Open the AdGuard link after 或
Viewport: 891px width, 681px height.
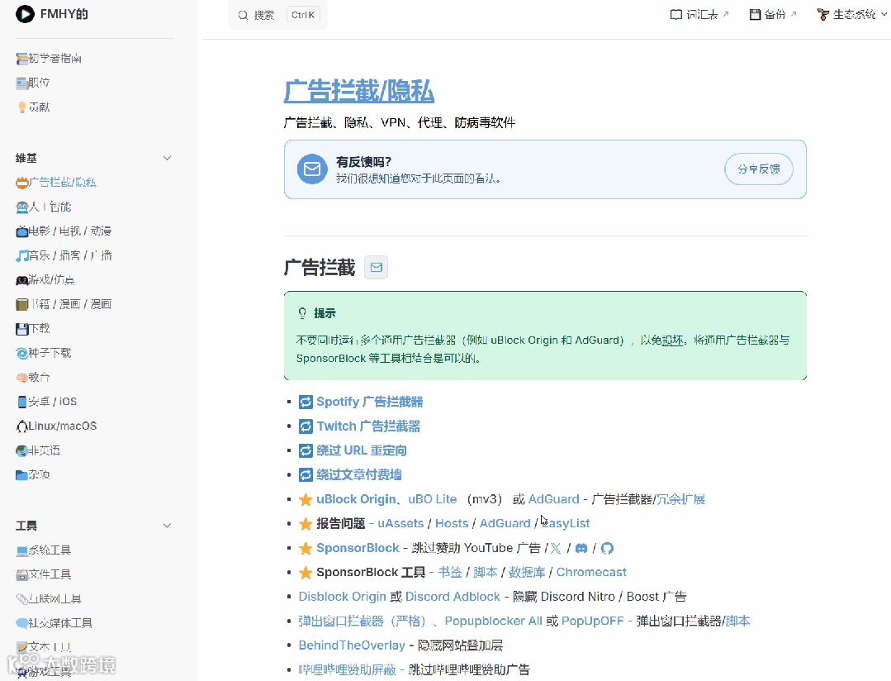pyautogui.click(x=553, y=499)
